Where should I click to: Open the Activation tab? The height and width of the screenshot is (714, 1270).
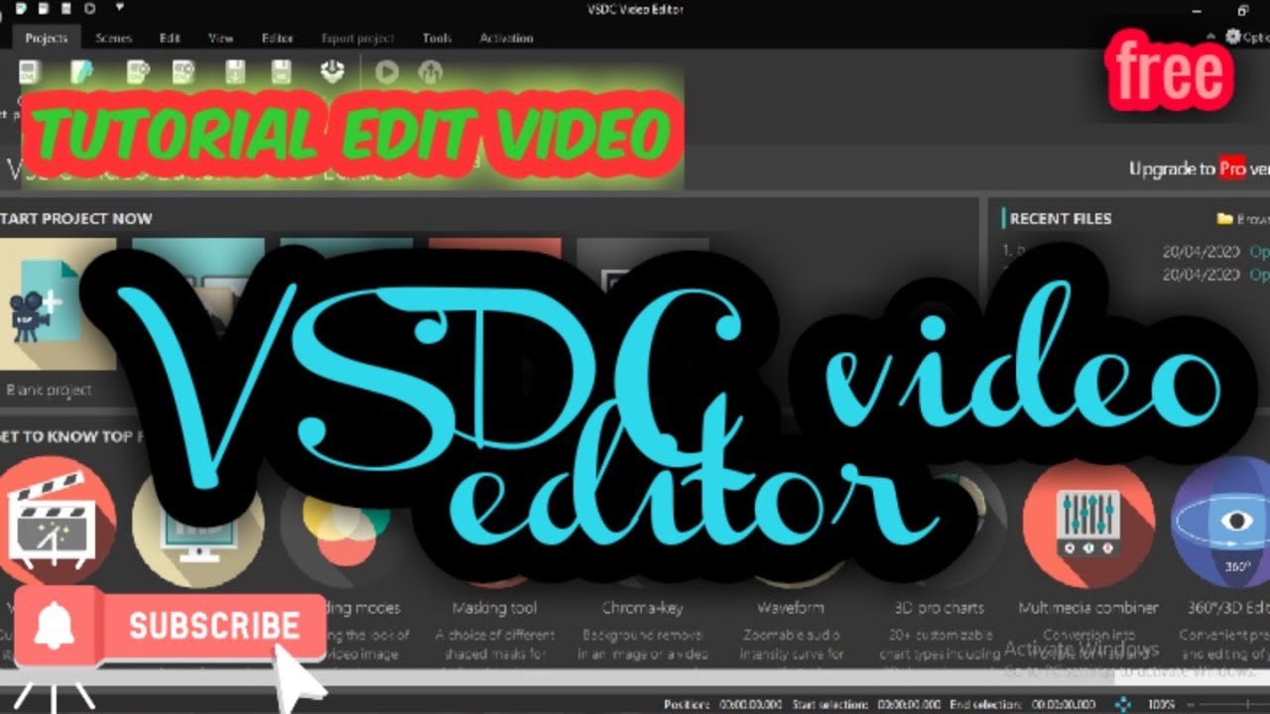[506, 38]
